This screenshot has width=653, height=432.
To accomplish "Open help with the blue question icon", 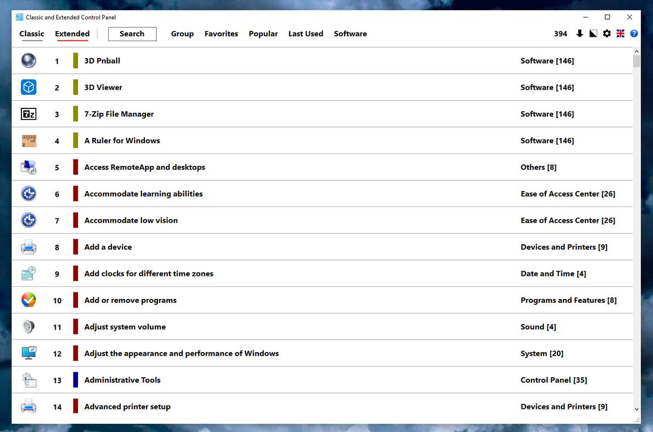I will [x=634, y=33].
